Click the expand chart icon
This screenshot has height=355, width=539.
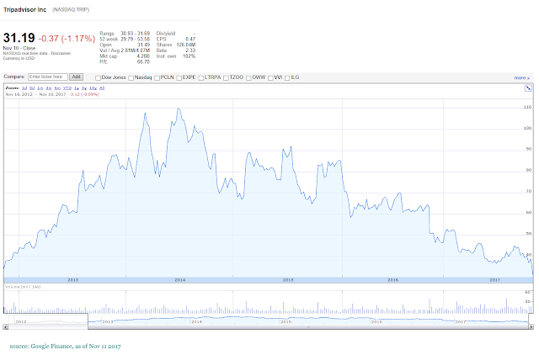tap(528, 88)
